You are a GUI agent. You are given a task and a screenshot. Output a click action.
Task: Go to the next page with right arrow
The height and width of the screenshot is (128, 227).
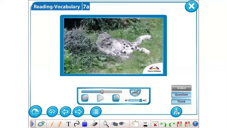pos(78,112)
